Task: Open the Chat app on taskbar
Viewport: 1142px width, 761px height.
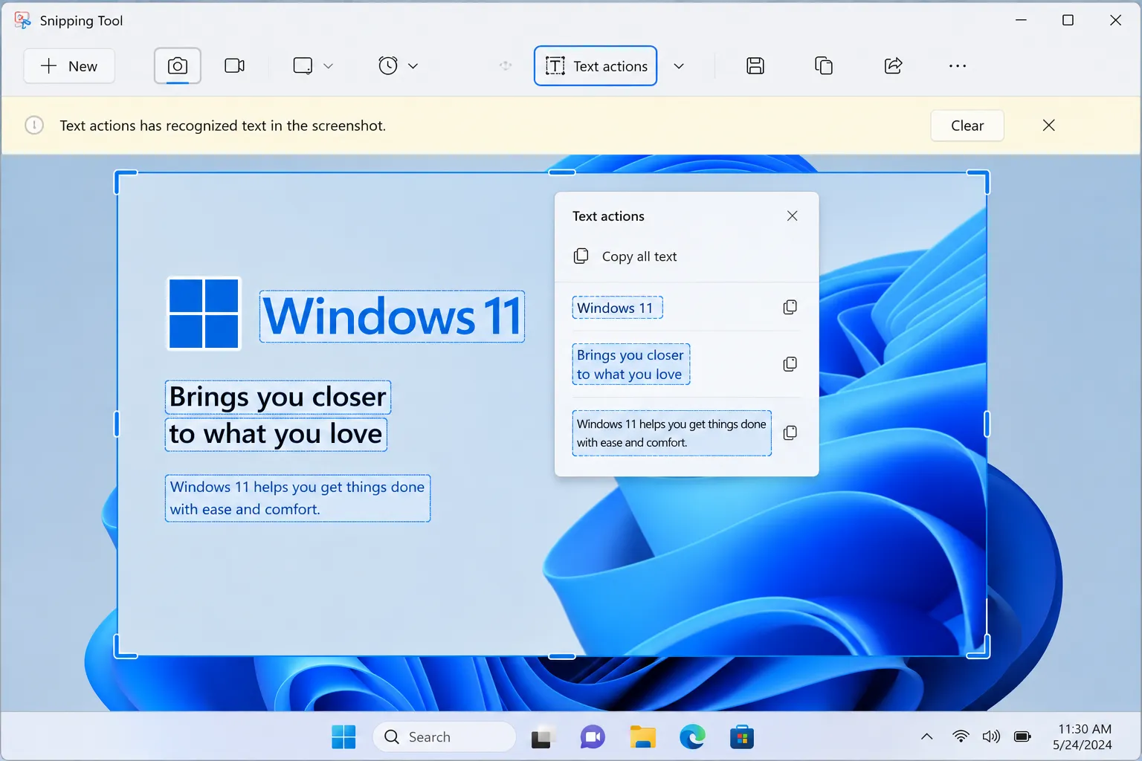Action: pyautogui.click(x=593, y=737)
